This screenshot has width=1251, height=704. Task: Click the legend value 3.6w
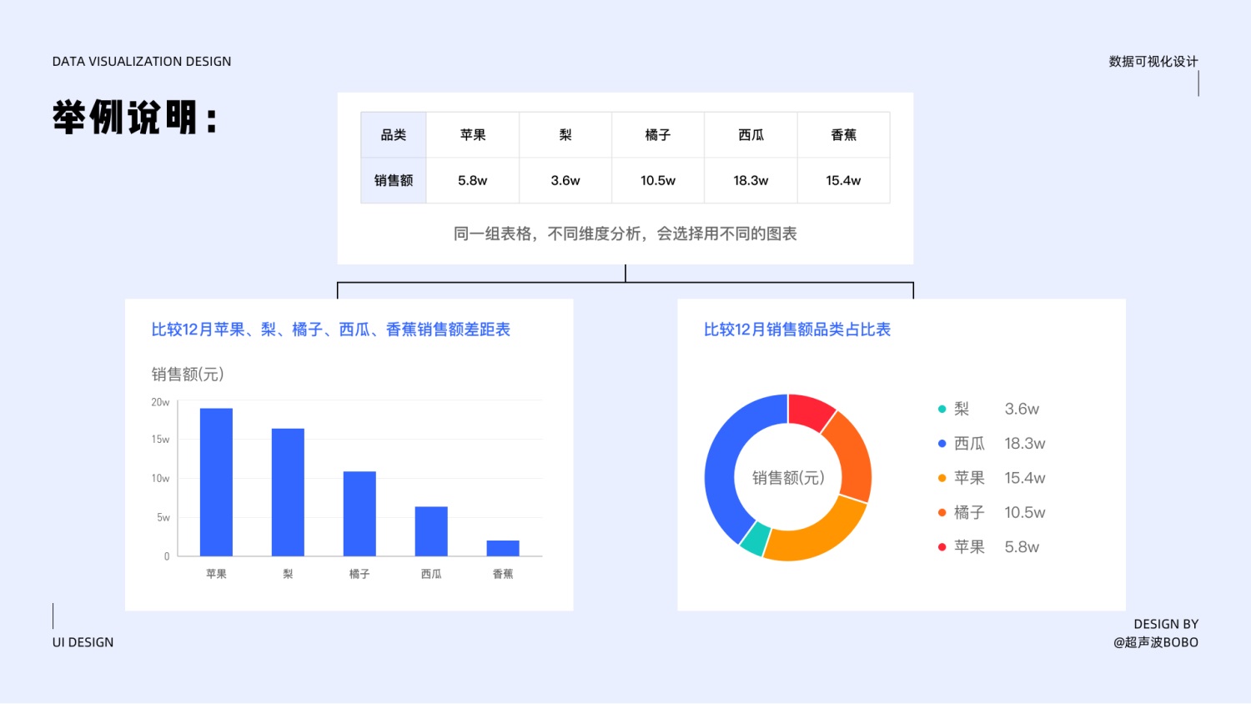click(1022, 409)
